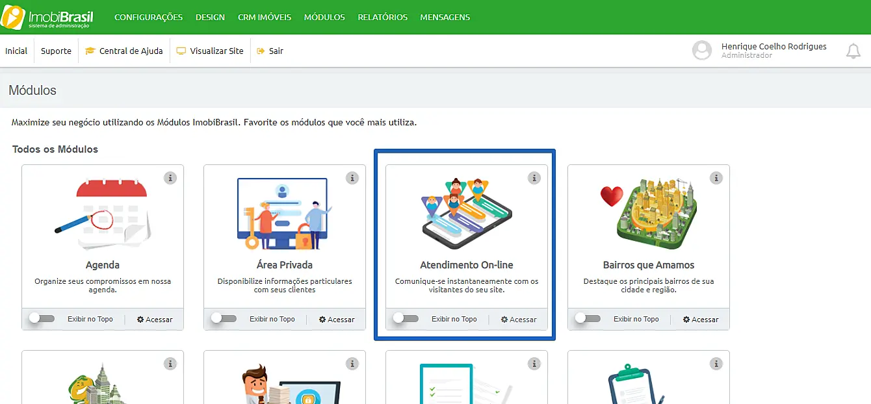Click the ImobiBrasil logo
Screen dimensions: 871x404
[47, 18]
